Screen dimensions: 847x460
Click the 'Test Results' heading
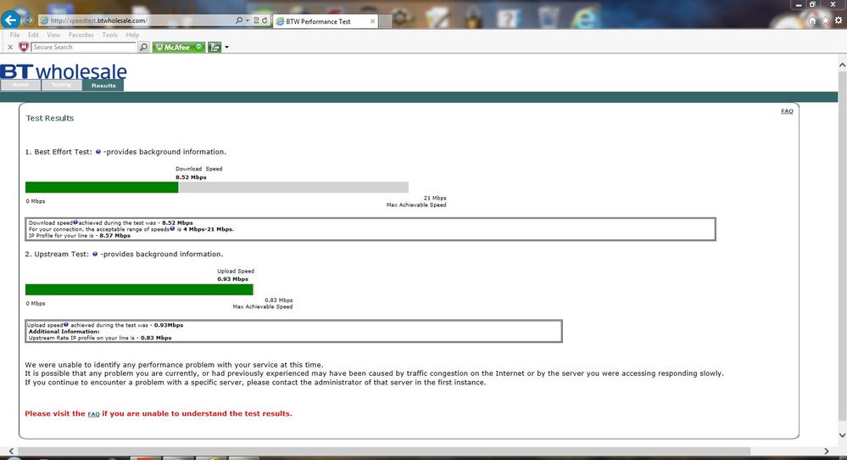50,118
